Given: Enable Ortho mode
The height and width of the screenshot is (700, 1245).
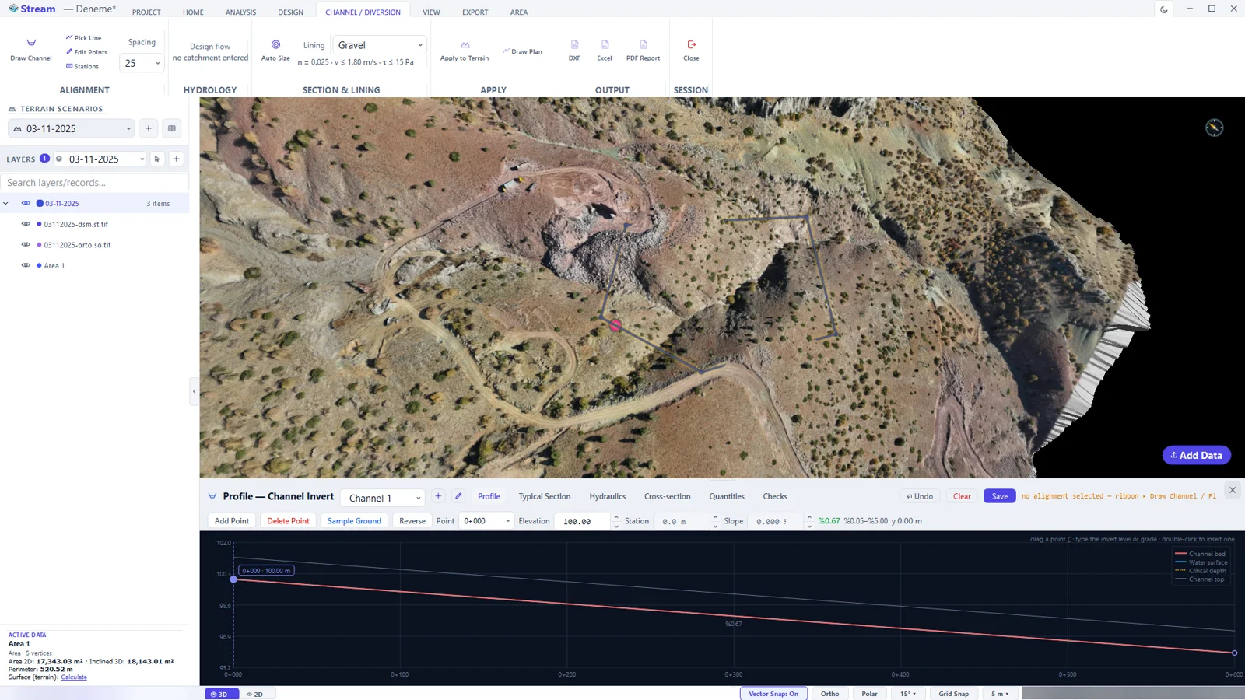Looking at the screenshot, I should pyautogui.click(x=829, y=694).
